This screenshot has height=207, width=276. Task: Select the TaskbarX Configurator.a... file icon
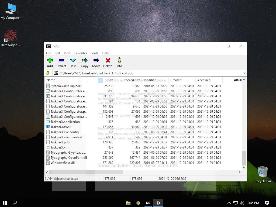click(48, 91)
